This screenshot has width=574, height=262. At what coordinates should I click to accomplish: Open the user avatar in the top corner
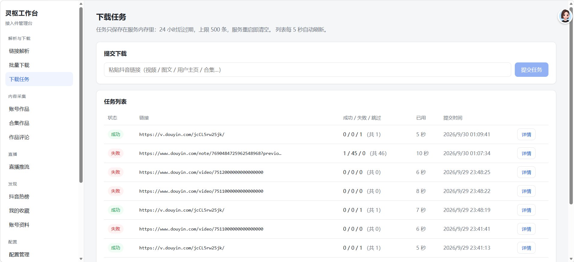point(565,16)
